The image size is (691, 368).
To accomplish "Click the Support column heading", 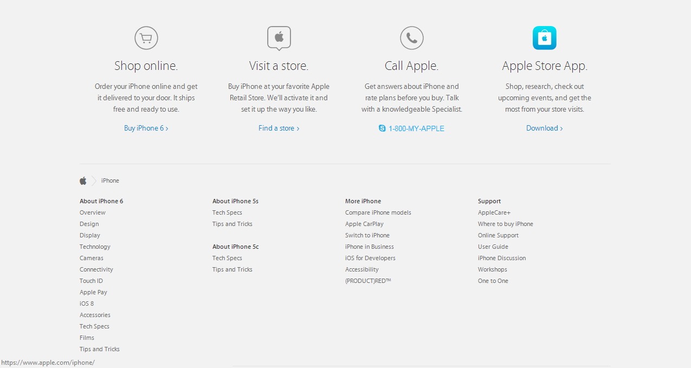I will (489, 201).
